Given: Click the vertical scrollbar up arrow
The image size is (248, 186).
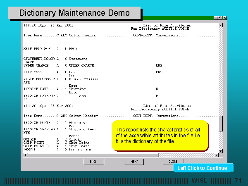Looking at the screenshot, I should pos(221,25).
